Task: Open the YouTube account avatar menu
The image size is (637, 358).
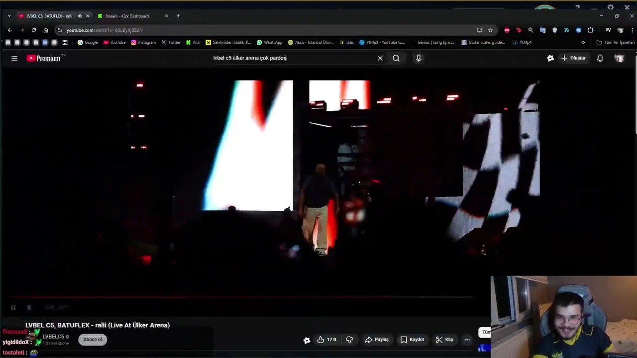Action: (x=619, y=58)
